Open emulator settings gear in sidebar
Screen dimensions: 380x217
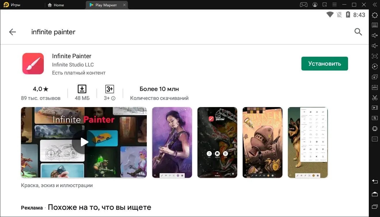click(375, 15)
